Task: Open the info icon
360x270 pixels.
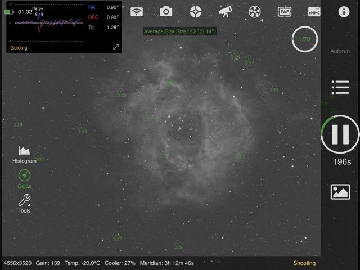Action: (344, 12)
